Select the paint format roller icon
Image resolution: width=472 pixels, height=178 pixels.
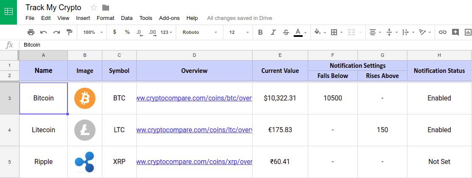pos(70,32)
